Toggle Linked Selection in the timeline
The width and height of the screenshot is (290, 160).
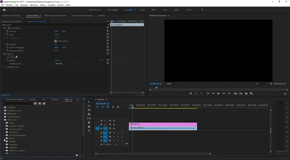[108, 107]
